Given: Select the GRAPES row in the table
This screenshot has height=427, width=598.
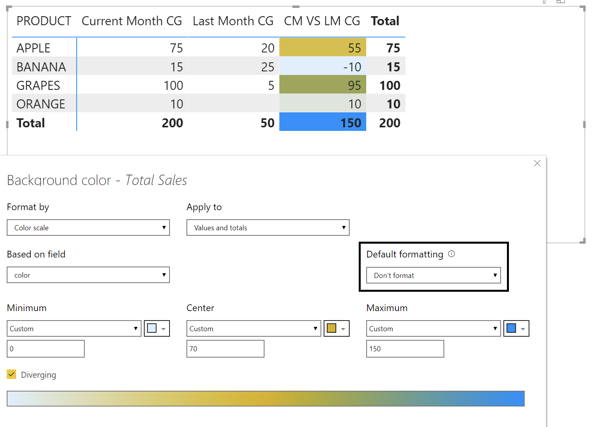Looking at the screenshot, I should pyautogui.click(x=38, y=85).
